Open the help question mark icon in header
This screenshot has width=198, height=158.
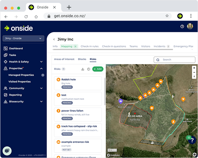182,26
